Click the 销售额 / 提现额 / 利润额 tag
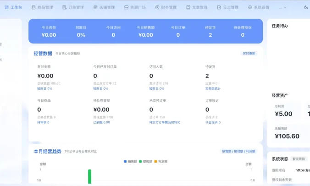Image resolution: width=310 pixels, height=186 pixels. click(x=238, y=151)
